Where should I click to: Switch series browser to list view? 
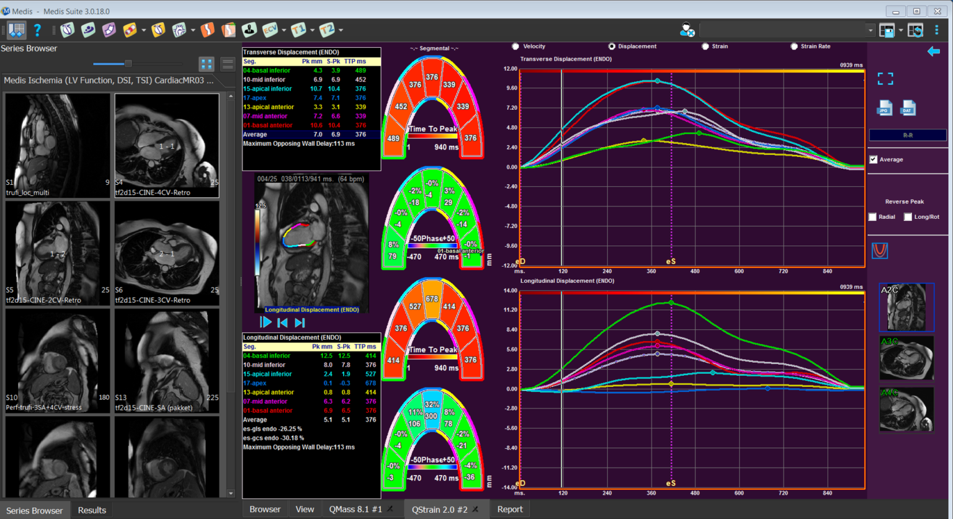(228, 63)
